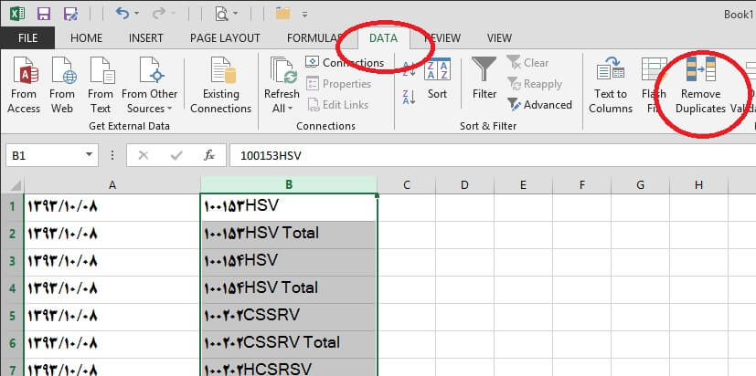
Task: Click the Open folder icon in Quick Access toolbar
Action: coord(283,14)
